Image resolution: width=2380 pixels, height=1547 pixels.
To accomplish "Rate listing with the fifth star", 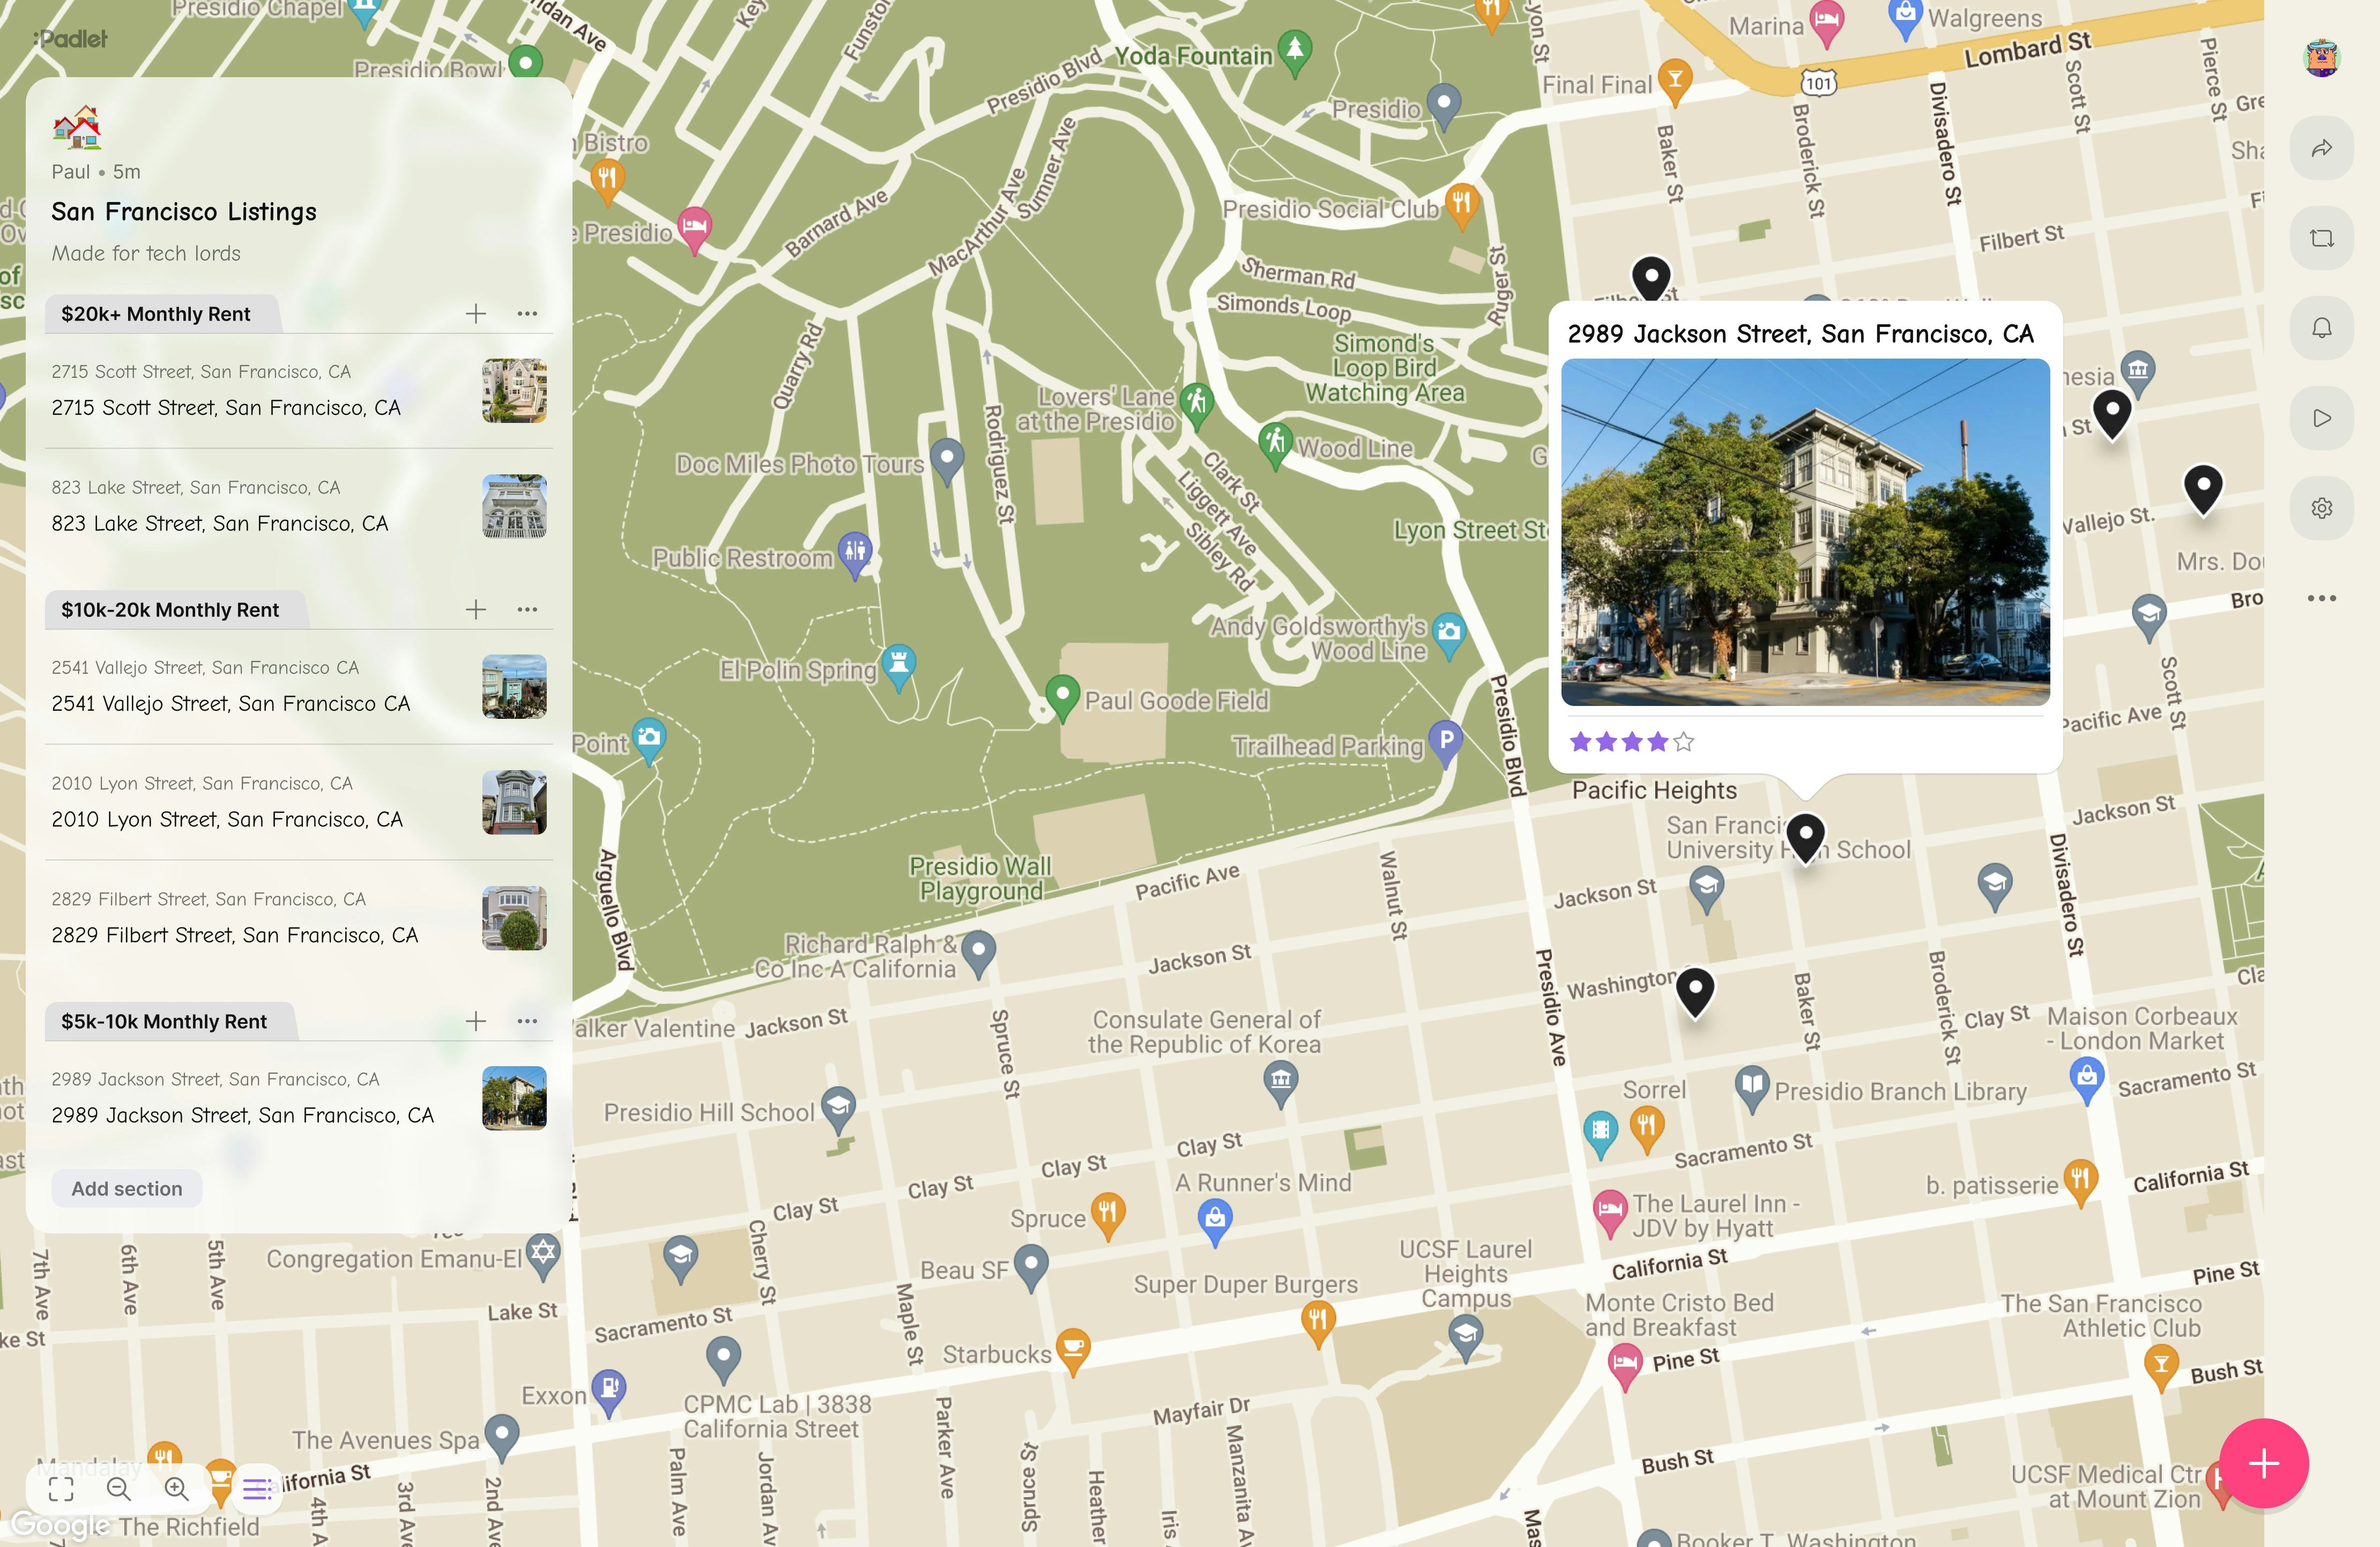I will (x=1684, y=742).
